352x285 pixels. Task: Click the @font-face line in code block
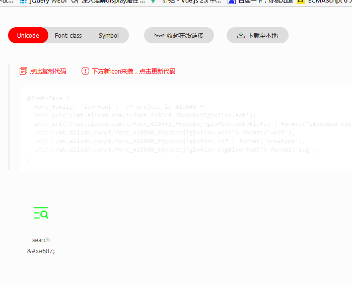[x=48, y=98]
